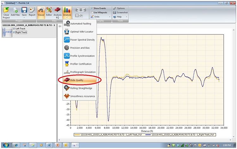Image resolution: width=237 pixels, height=149 pixels.
Task: Uncheck the Left Track checkbox
Action: coord(14,28)
